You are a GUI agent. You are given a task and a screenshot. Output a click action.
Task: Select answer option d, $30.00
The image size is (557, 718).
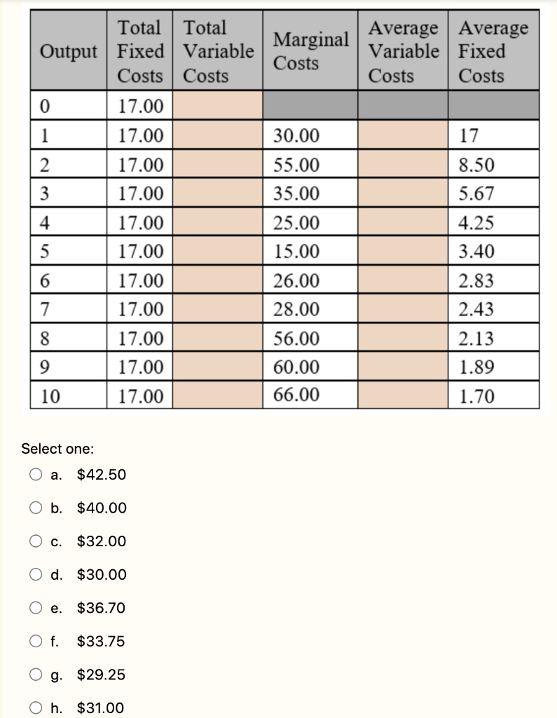click(35, 574)
